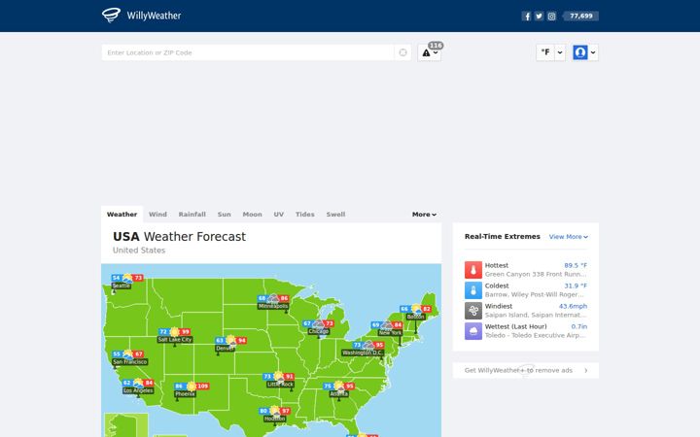
Task: Click the Windiest value 43.6mph
Action: 573,306
